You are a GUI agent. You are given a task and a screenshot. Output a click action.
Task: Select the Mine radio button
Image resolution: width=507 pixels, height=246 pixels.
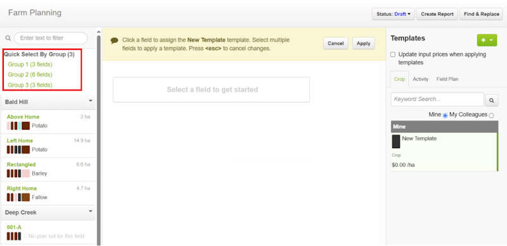point(445,116)
